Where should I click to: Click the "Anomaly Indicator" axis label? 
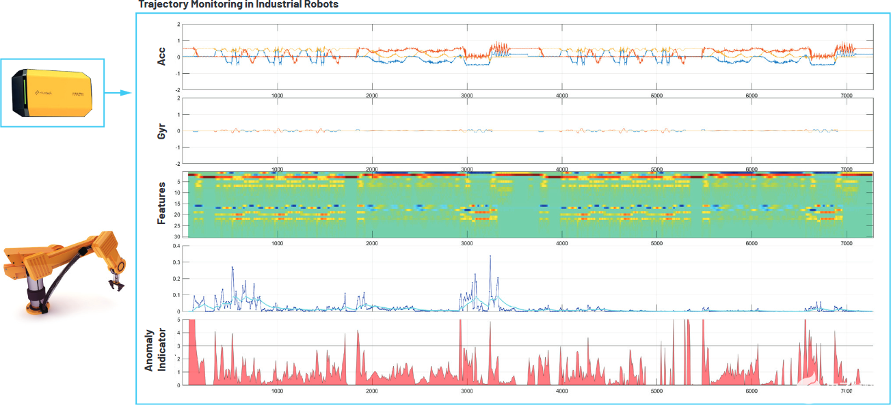click(x=155, y=350)
